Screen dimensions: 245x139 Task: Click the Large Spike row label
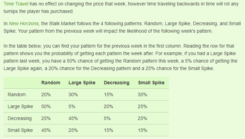pyautogui.click(x=20, y=106)
